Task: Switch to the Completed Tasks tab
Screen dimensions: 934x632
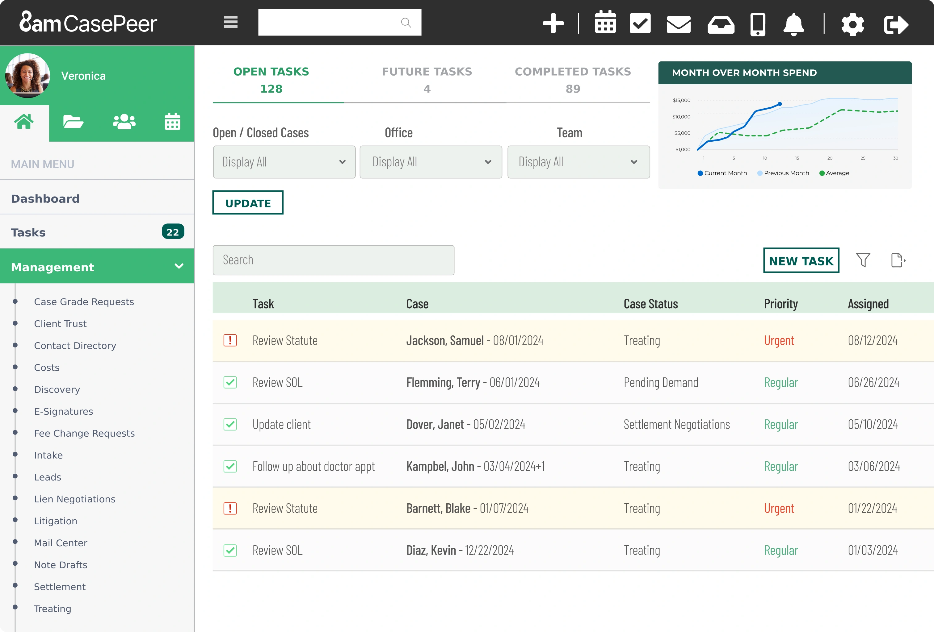Action: (573, 80)
